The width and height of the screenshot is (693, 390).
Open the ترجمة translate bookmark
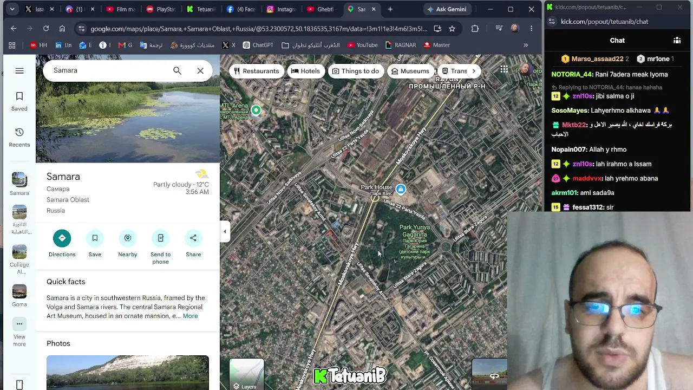150,45
